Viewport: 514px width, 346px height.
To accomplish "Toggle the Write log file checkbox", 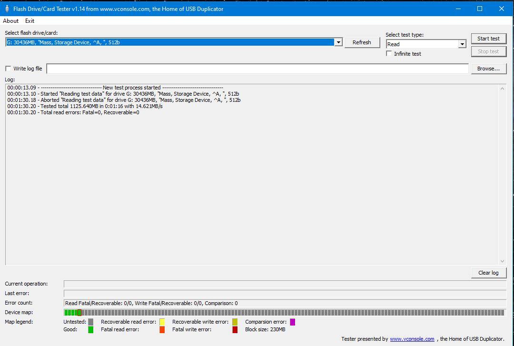I will point(8,69).
